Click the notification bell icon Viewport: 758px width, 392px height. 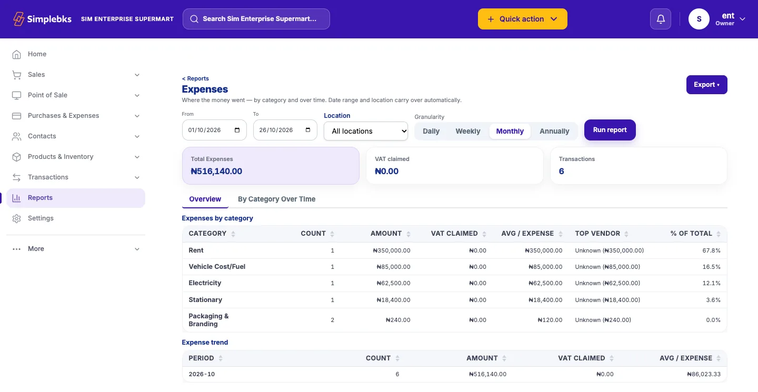point(661,19)
